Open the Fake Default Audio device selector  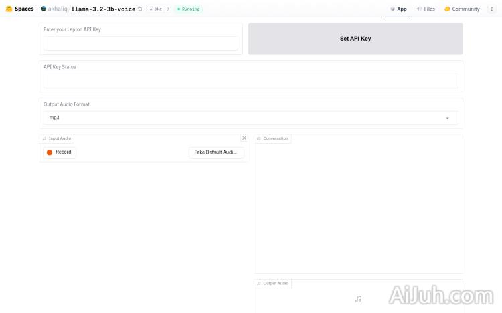[216, 152]
